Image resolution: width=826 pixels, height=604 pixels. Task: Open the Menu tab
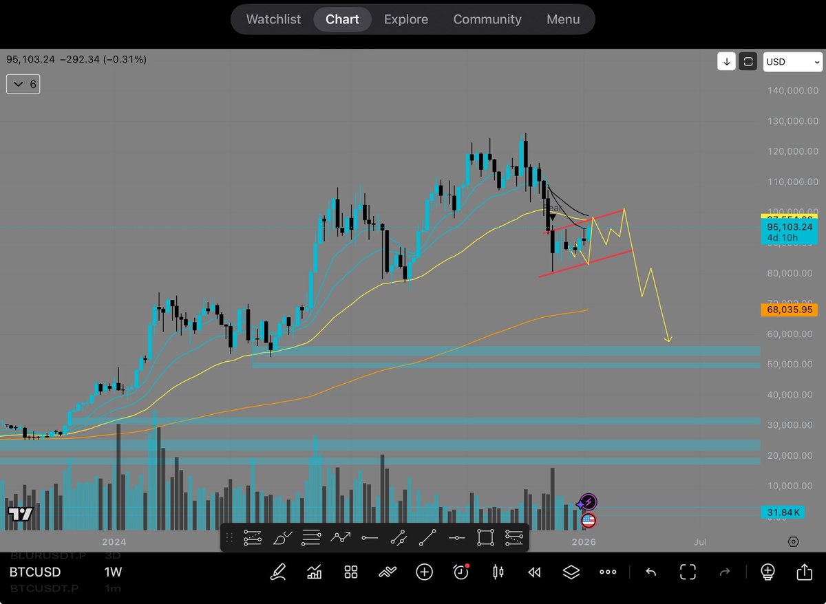[563, 19]
